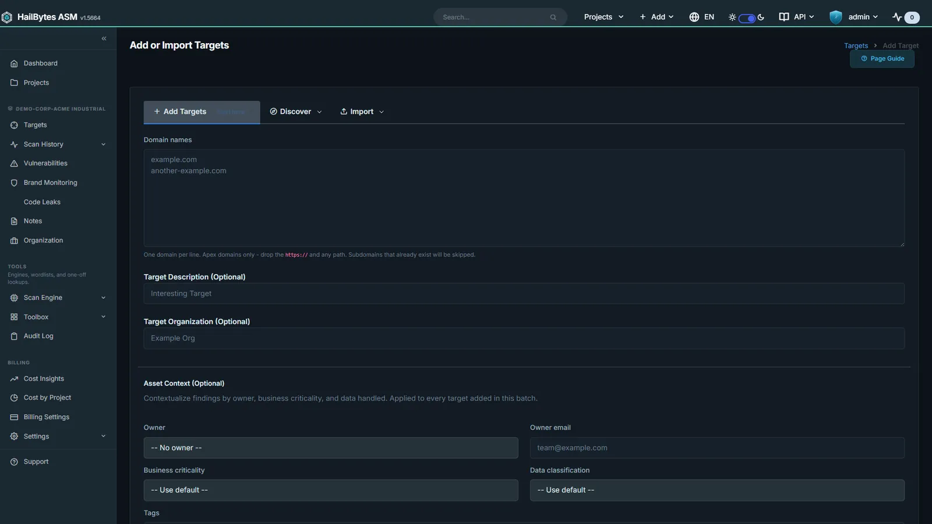Open the API dropdown menu
932x524 pixels.
pyautogui.click(x=797, y=17)
